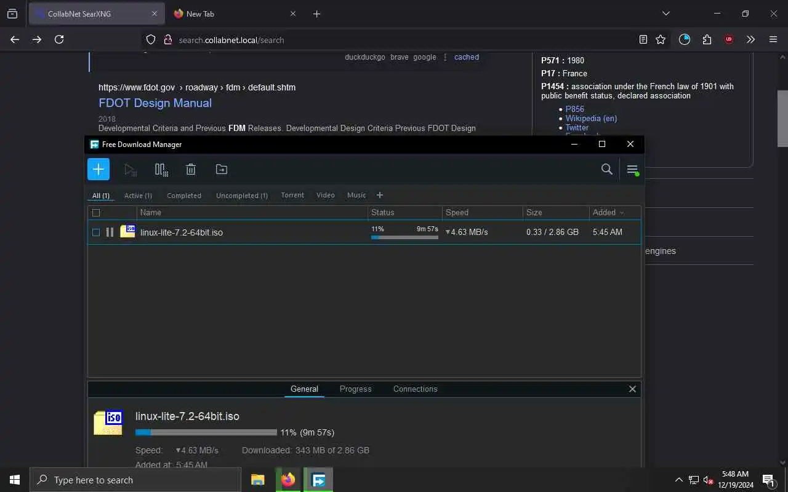Open the General details tab
The image size is (788, 492).
coord(304,389)
